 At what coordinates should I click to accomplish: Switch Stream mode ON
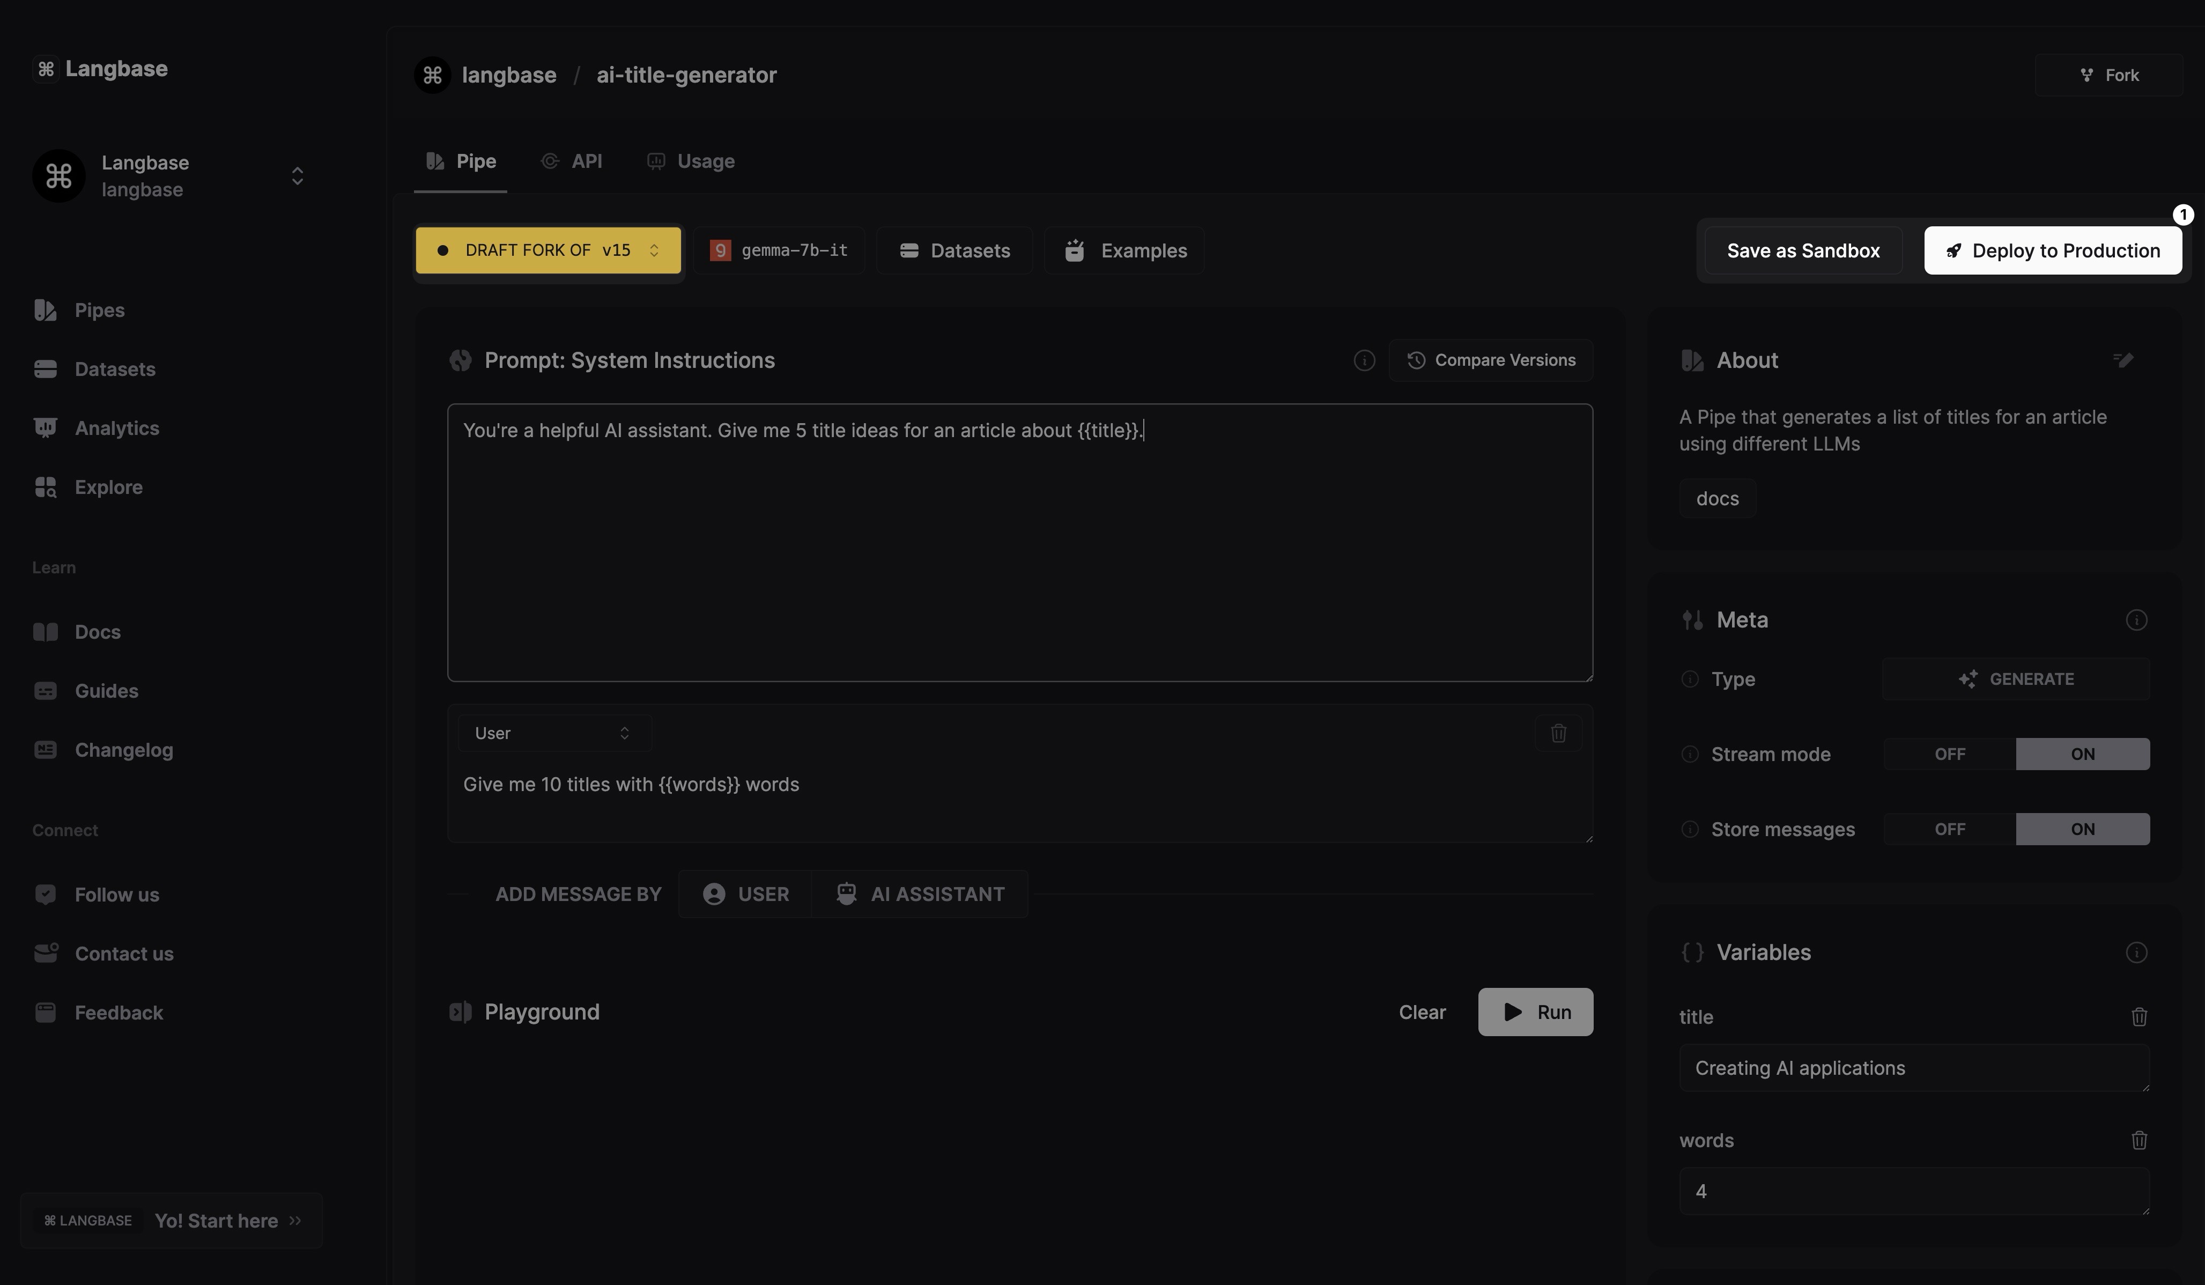pyautogui.click(x=2082, y=754)
